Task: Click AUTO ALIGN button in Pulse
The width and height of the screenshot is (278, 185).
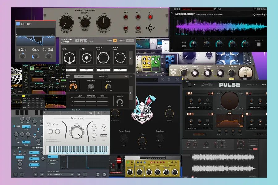Action: coord(199,134)
